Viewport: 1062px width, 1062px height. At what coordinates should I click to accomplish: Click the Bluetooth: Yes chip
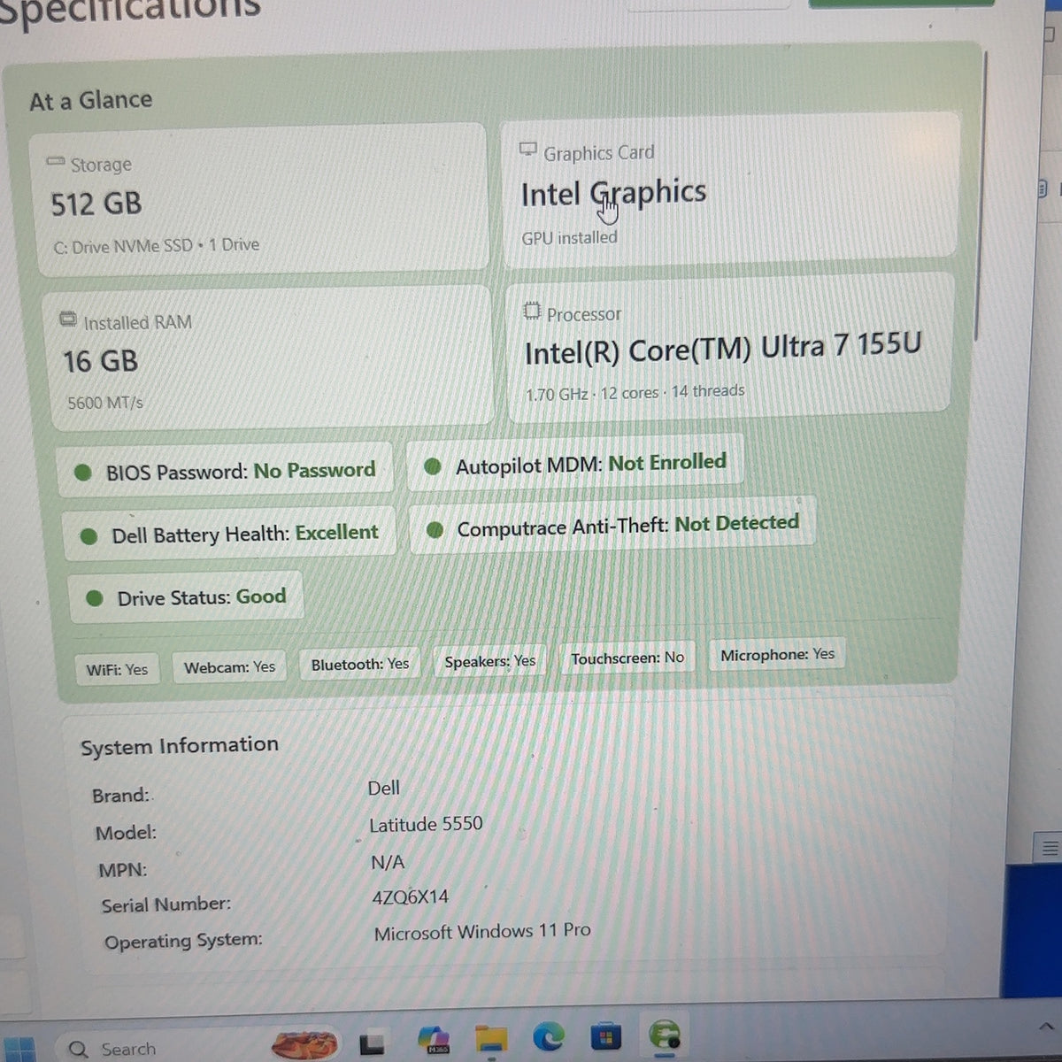(x=359, y=664)
